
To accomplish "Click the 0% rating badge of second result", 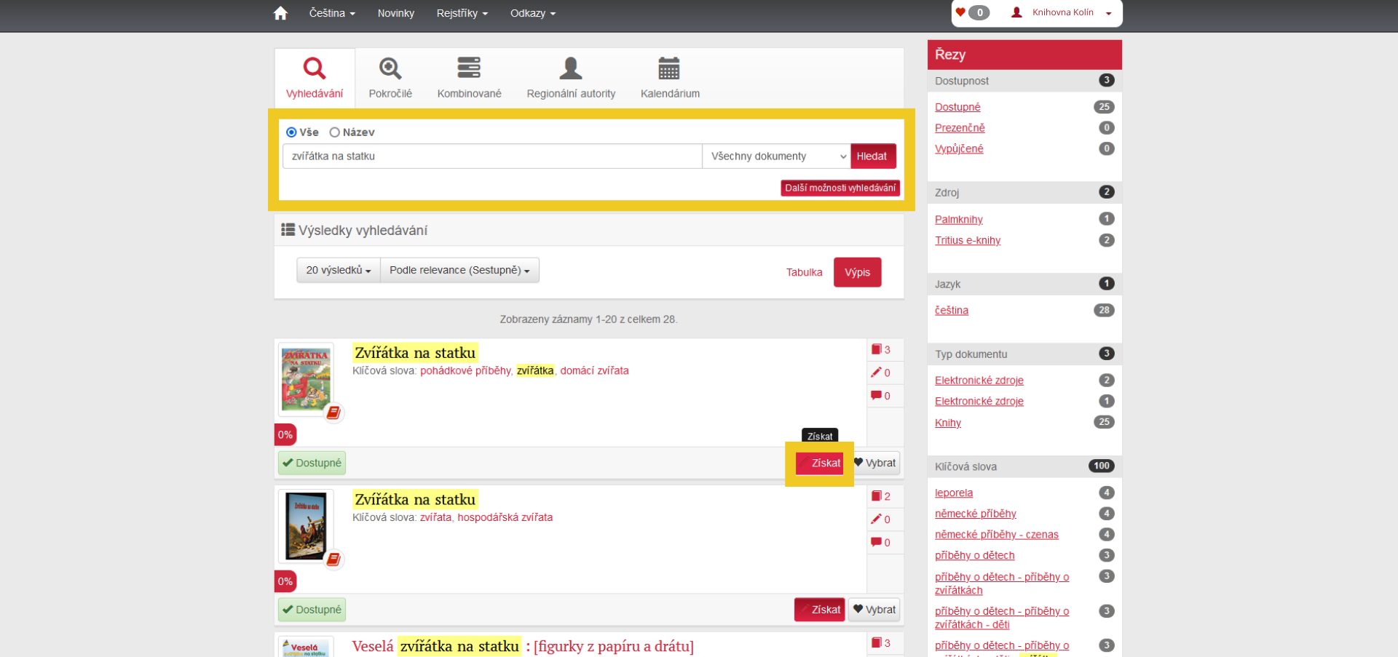I will coord(285,581).
